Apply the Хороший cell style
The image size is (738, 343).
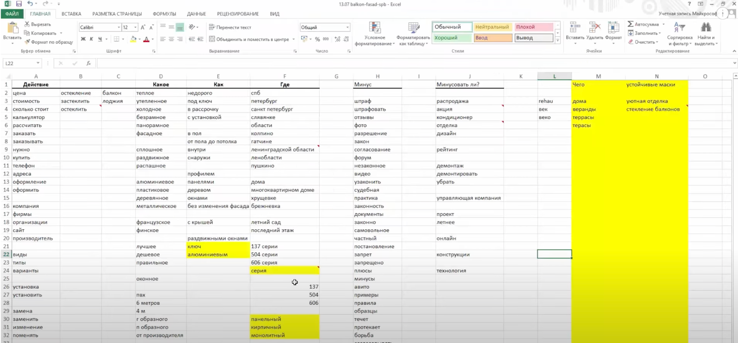pyautogui.click(x=452, y=38)
